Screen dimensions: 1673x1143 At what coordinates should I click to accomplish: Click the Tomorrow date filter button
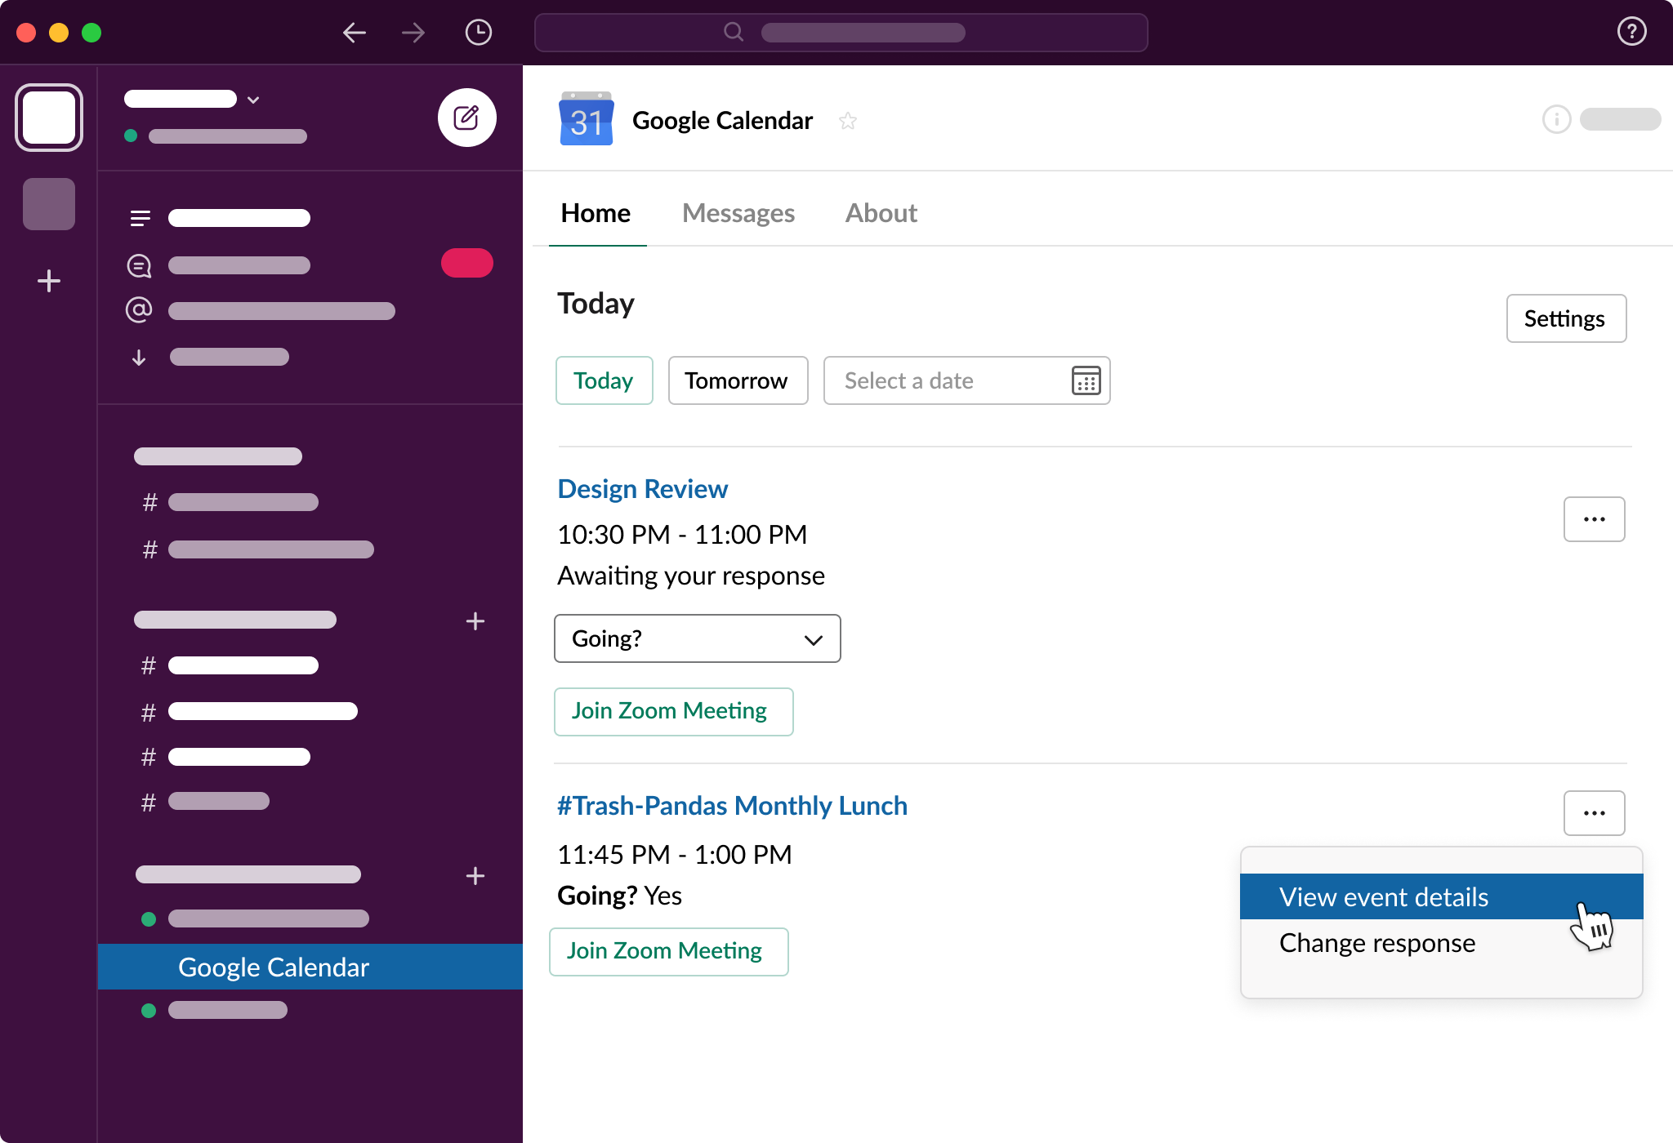coord(738,380)
